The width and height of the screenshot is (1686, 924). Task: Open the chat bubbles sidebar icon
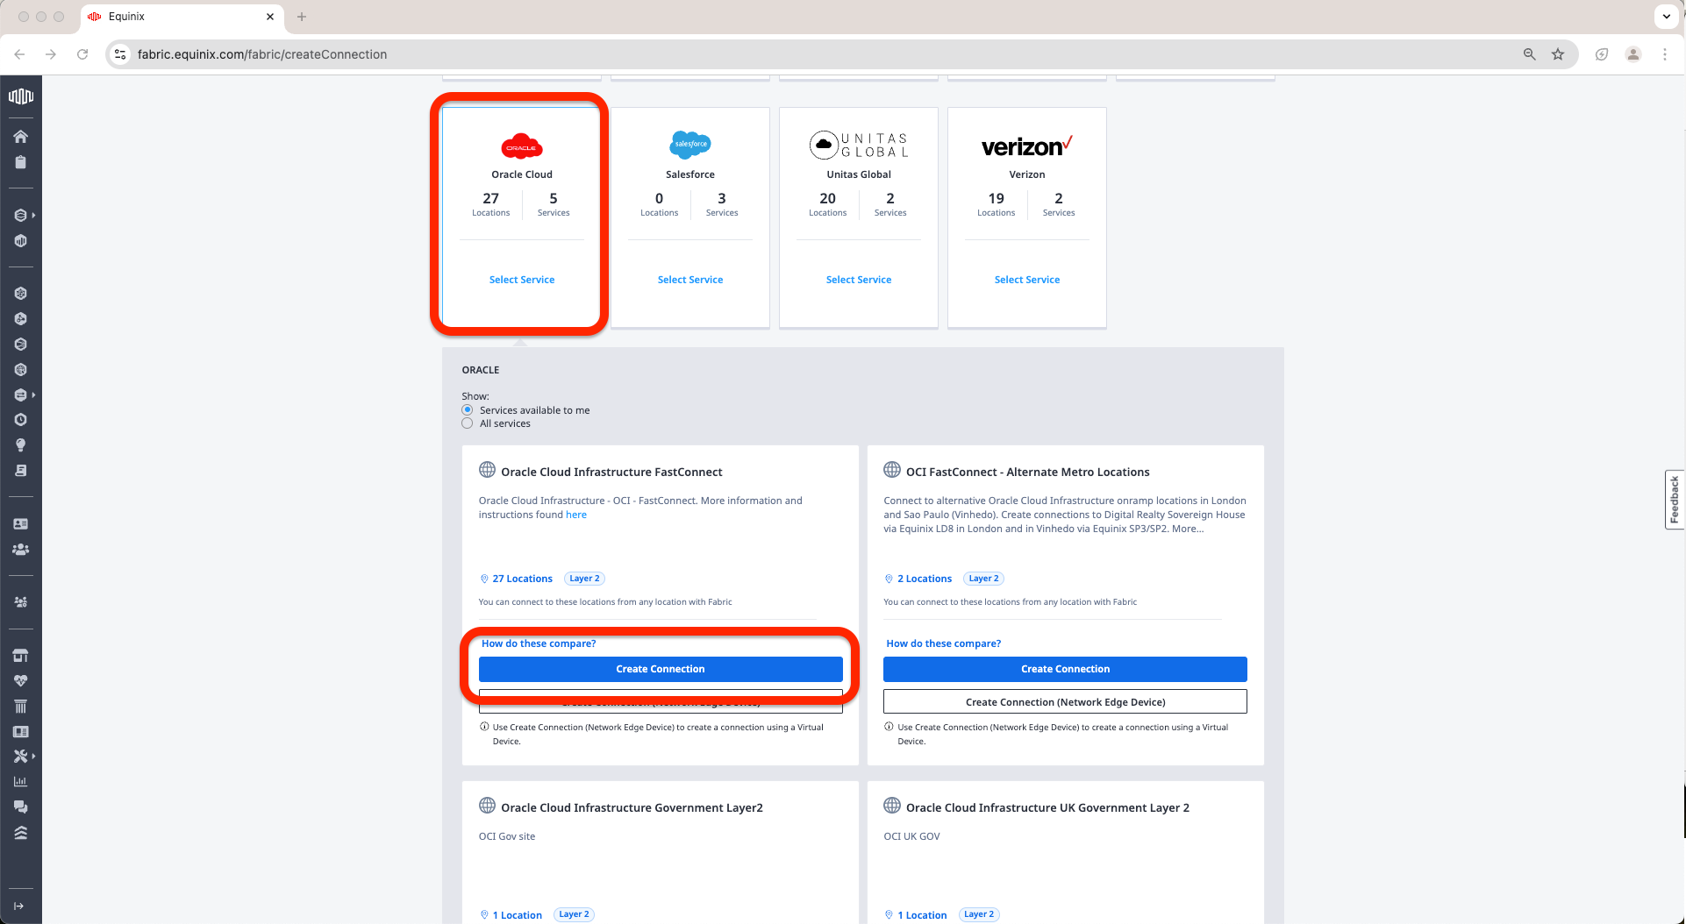21,807
